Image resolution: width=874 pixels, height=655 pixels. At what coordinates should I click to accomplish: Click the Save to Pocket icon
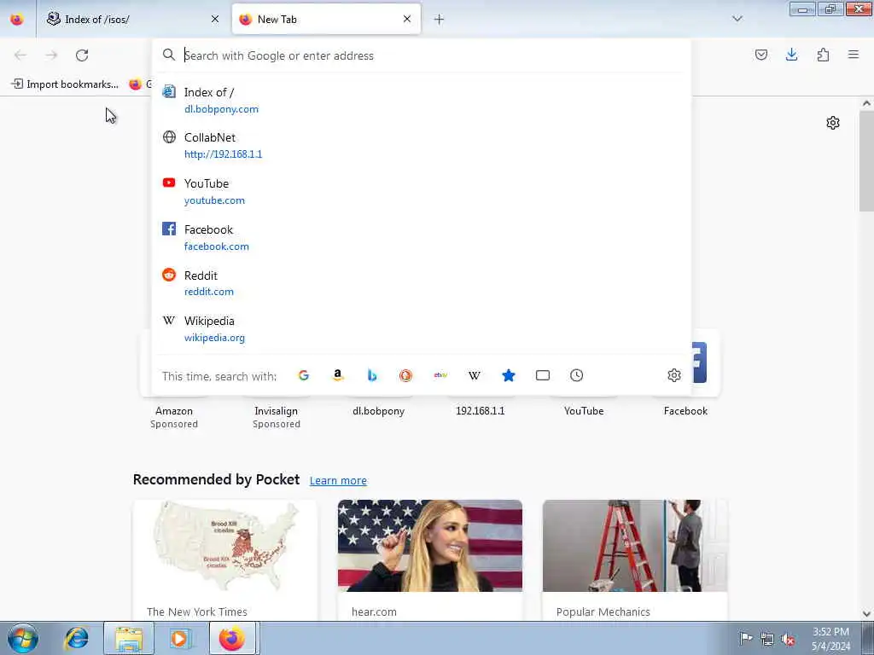tap(761, 55)
